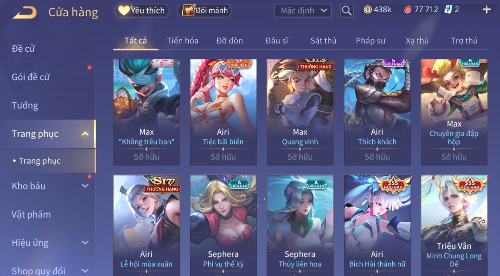The image size is (500, 276).
Task: Switch to the Tiến hóa tab
Action: point(183,41)
